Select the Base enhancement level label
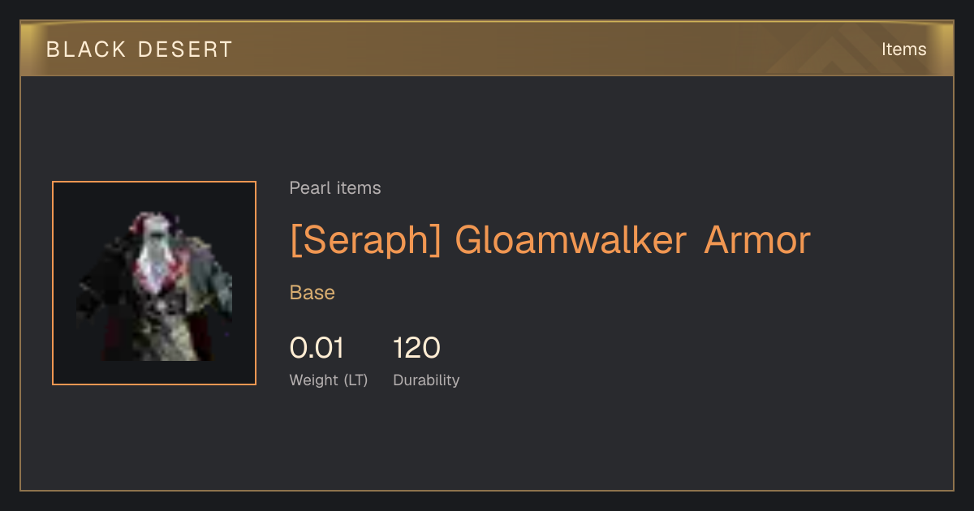The height and width of the screenshot is (511, 974). pos(312,293)
